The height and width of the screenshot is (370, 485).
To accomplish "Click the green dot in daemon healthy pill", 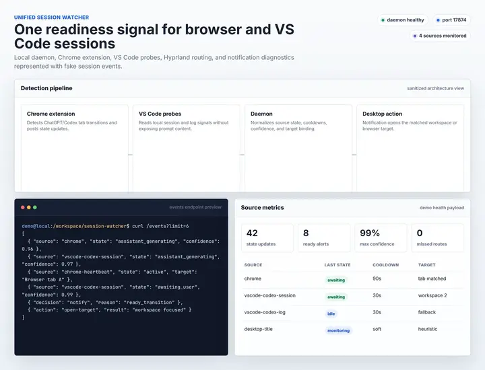I will tap(383, 20).
